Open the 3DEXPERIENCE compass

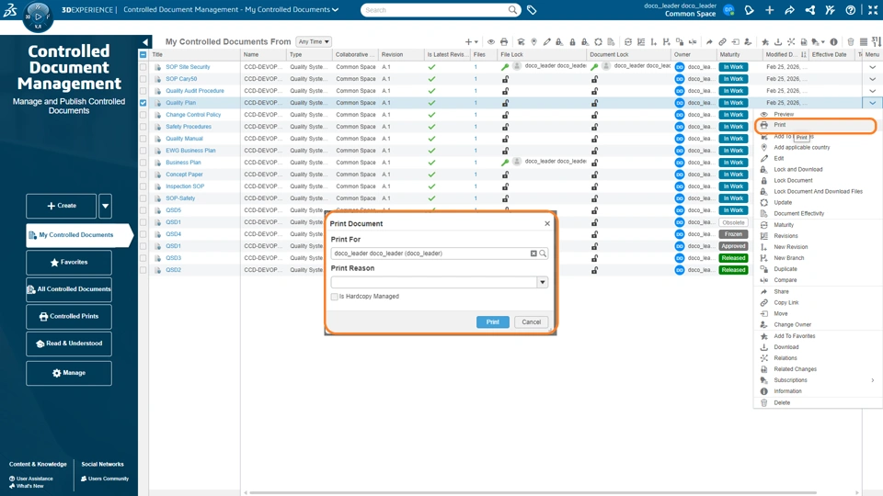[38, 17]
